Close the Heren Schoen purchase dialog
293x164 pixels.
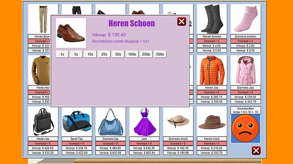click(x=181, y=22)
